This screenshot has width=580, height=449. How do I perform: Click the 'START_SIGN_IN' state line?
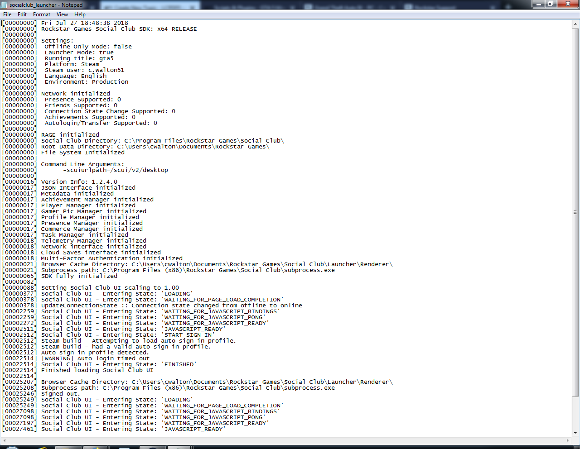128,335
